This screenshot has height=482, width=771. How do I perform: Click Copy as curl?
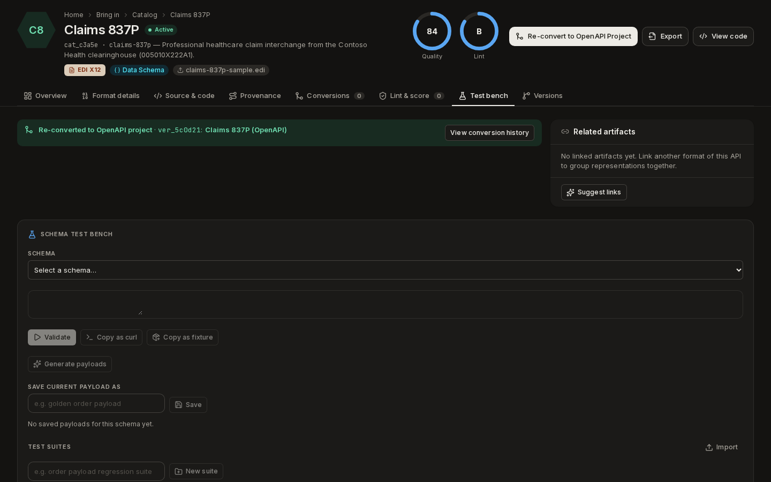111,337
